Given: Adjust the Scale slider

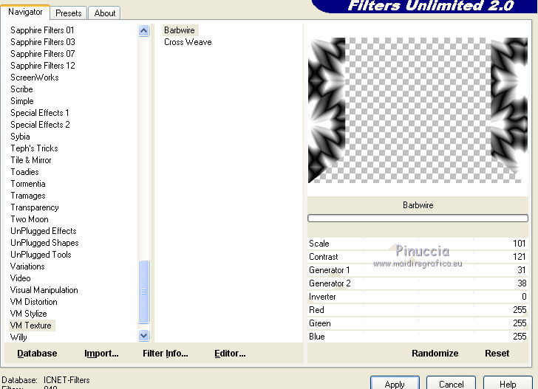Looking at the screenshot, I should coord(418,244).
